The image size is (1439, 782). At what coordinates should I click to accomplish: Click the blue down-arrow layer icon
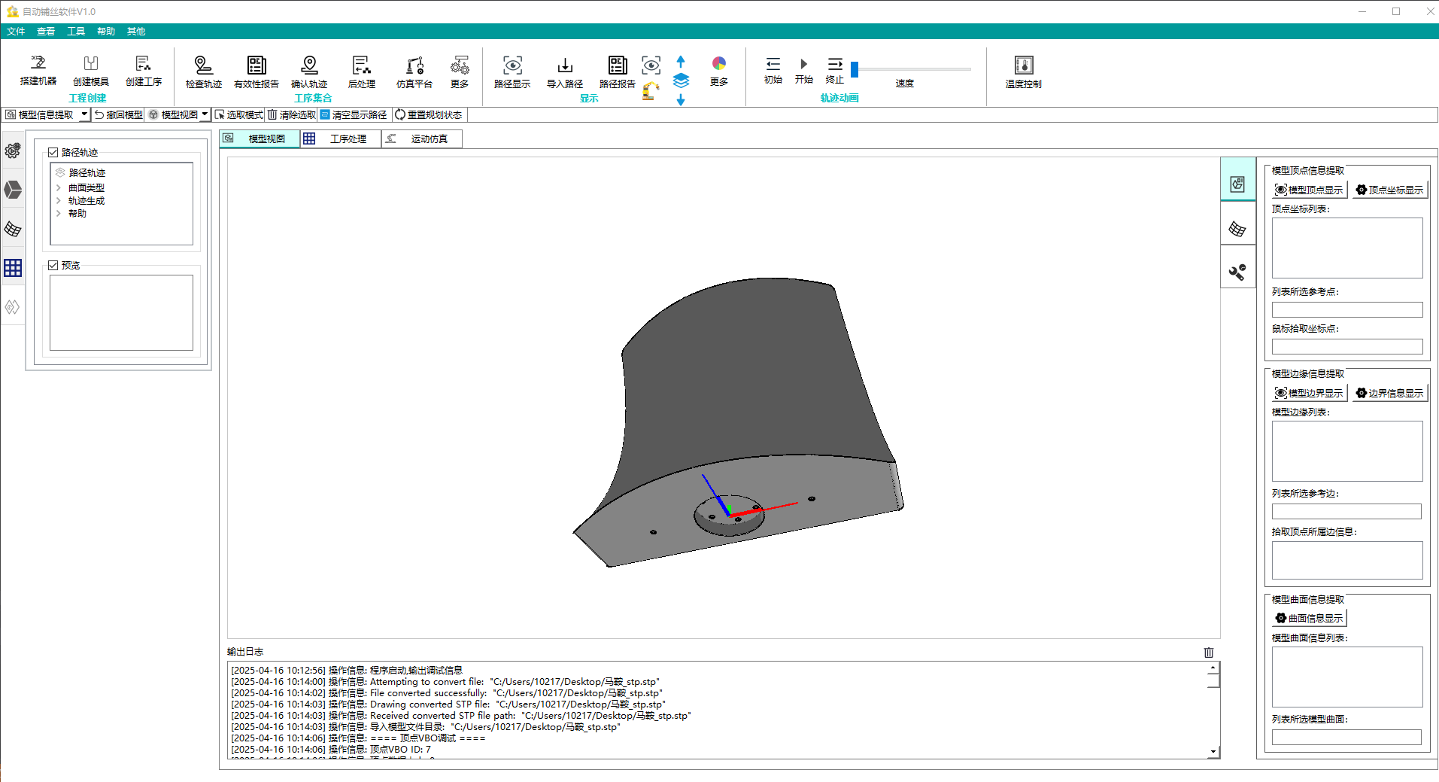point(681,100)
